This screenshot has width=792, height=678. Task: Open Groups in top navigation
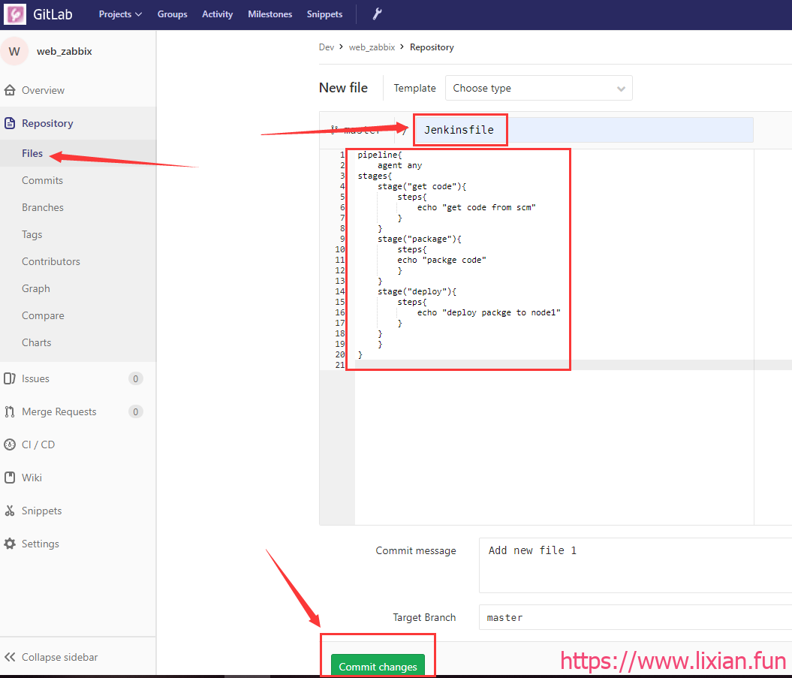[x=172, y=14]
